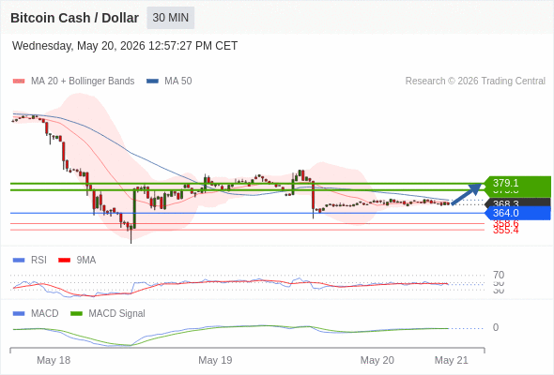The image size is (554, 375).
Task: Click the MACD Signal green legend marker
Action: (x=76, y=314)
